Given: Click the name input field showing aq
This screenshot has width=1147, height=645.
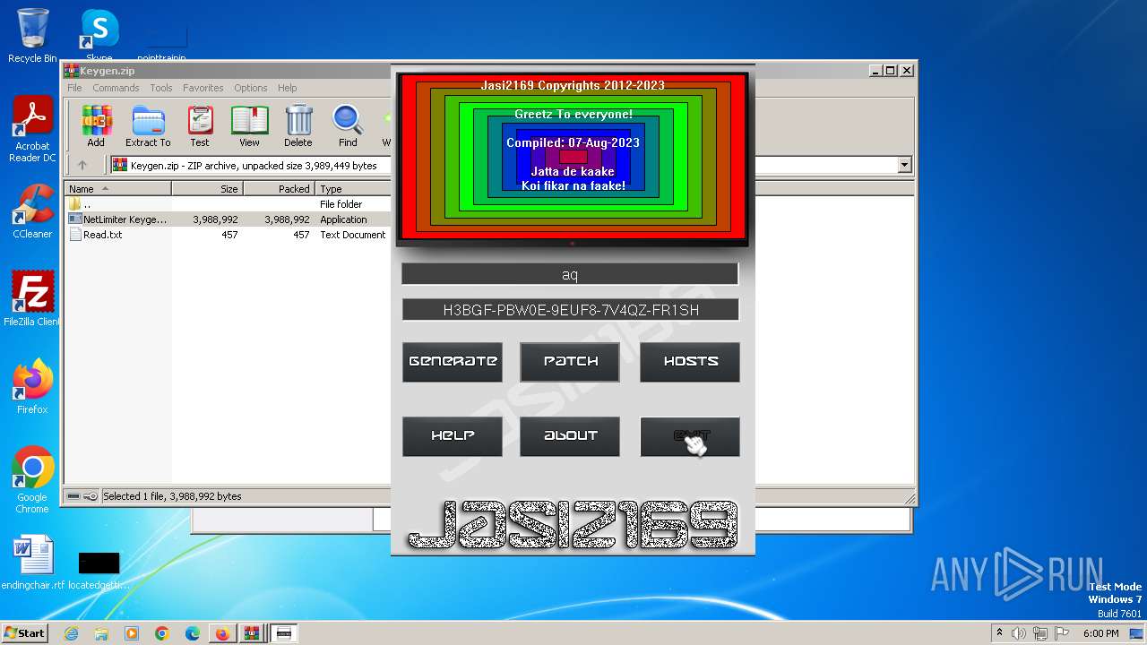Looking at the screenshot, I should pos(570,274).
